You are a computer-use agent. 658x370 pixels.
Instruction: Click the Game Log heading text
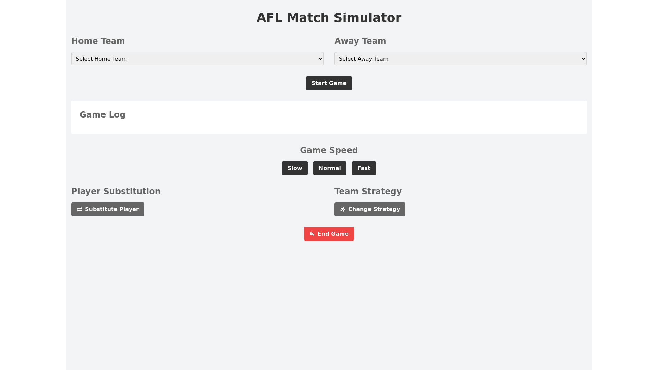pos(102,115)
